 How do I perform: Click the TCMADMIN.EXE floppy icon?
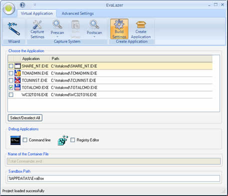coord(17,73)
